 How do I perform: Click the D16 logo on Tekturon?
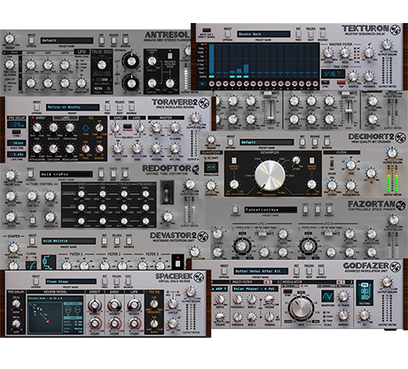[x=396, y=29]
